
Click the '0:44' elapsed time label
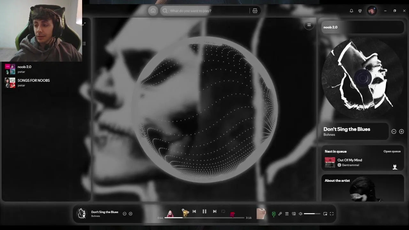click(x=160, y=218)
